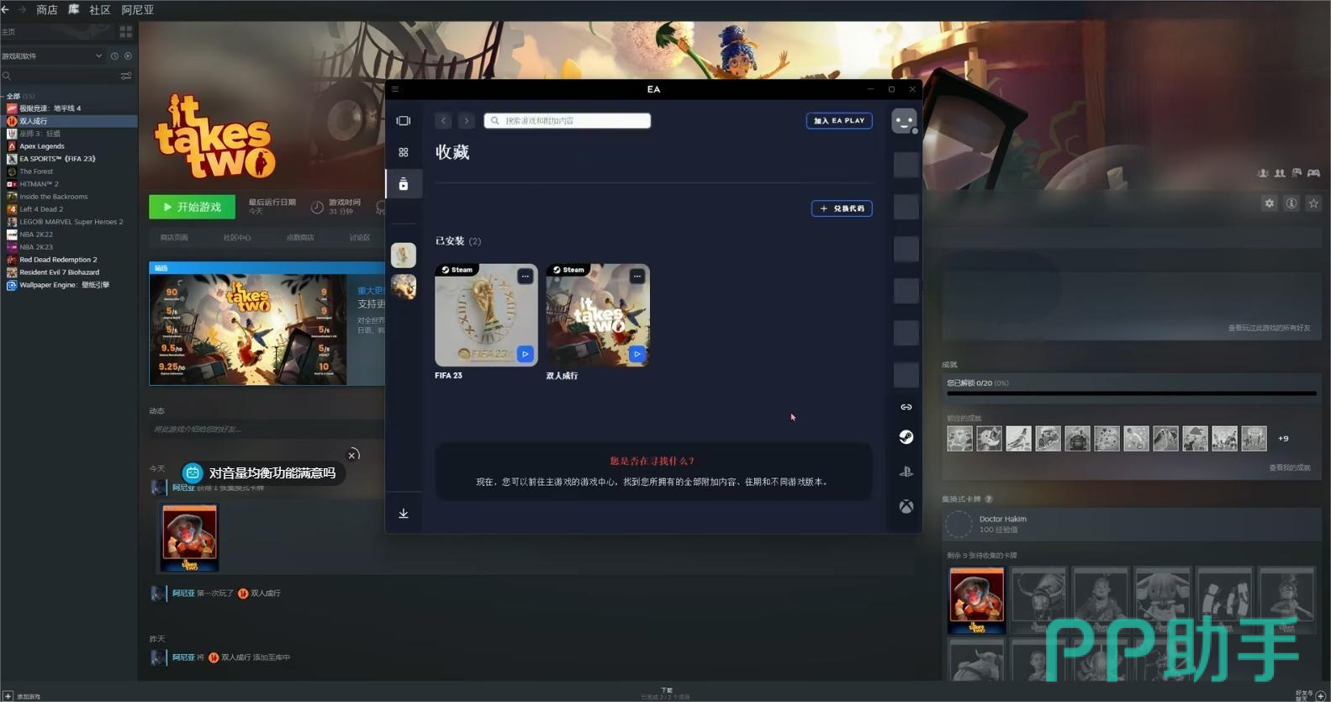Screen dimensions: 1331x702
Task: Launch 双人成行 with its blue play icon
Action: click(x=637, y=354)
